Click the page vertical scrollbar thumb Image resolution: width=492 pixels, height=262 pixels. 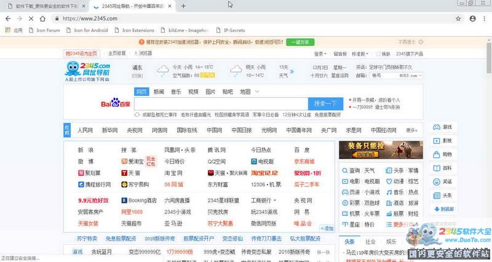(488, 57)
